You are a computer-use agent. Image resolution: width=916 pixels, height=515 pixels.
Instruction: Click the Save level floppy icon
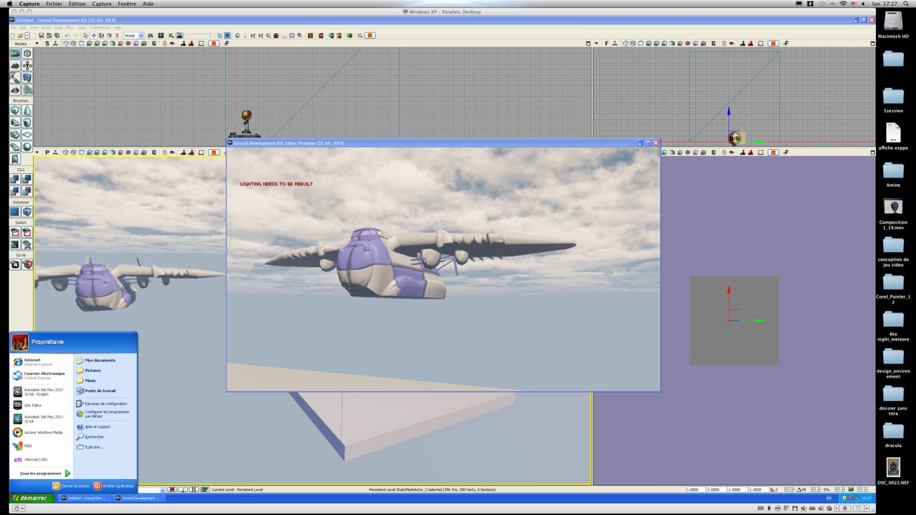click(41, 35)
